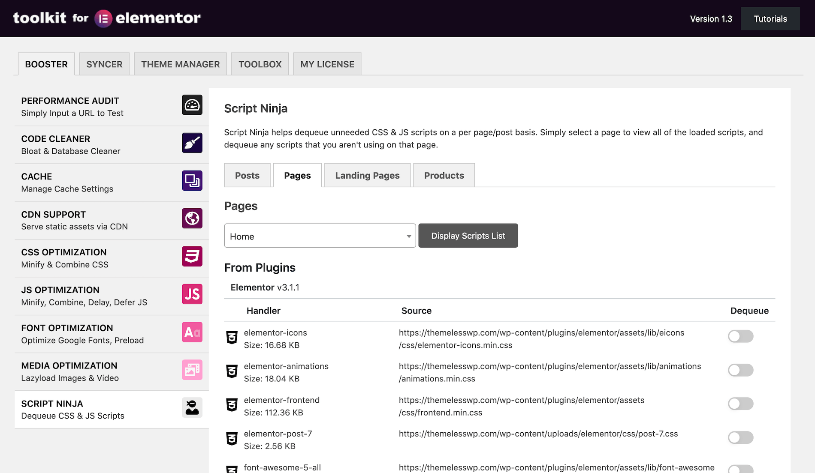Select the Landing Pages sub-tab
815x473 pixels.
(367, 175)
